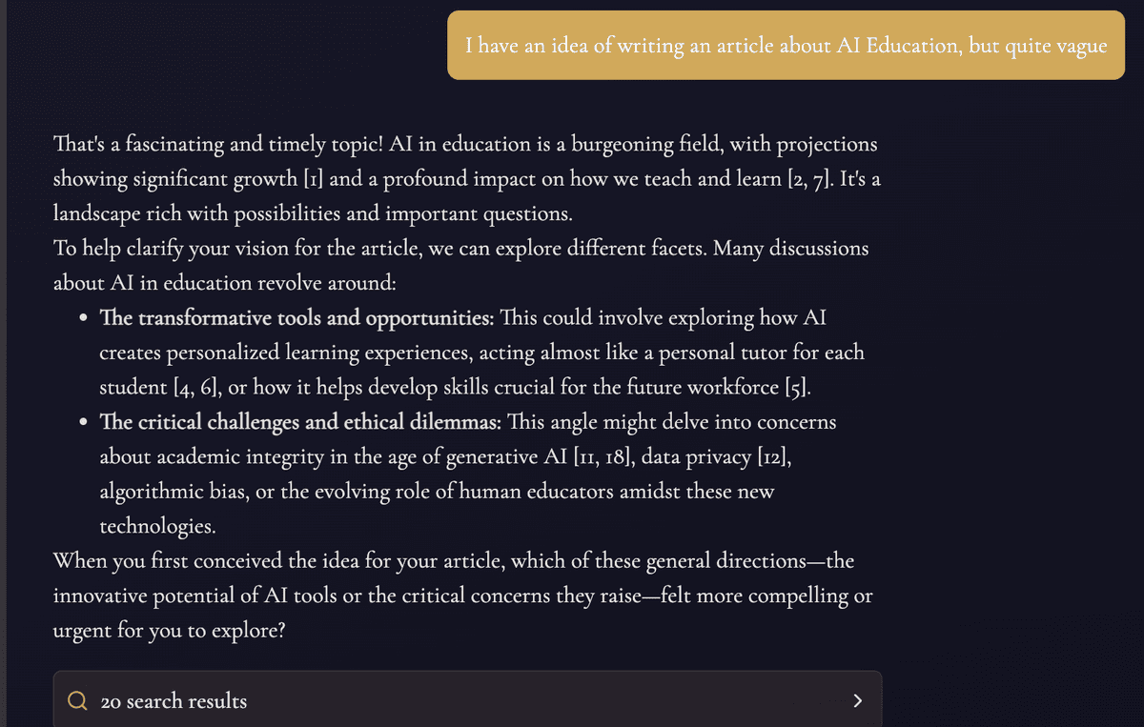Click the bullet dot before transformative tools

tap(85, 318)
